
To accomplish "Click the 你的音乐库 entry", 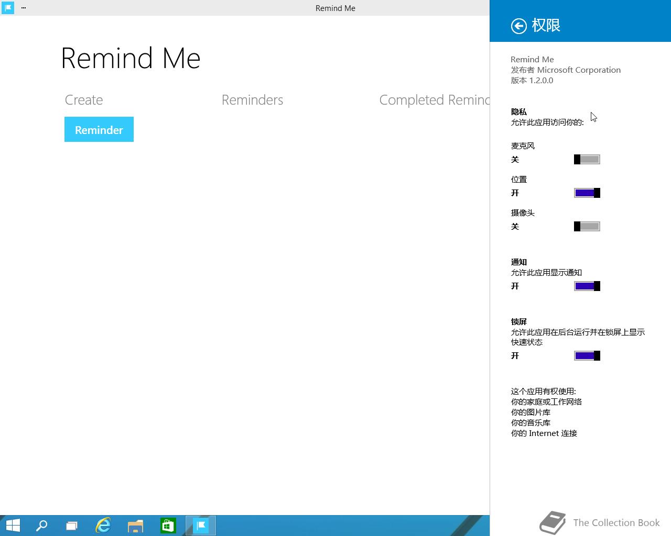I will point(531,423).
